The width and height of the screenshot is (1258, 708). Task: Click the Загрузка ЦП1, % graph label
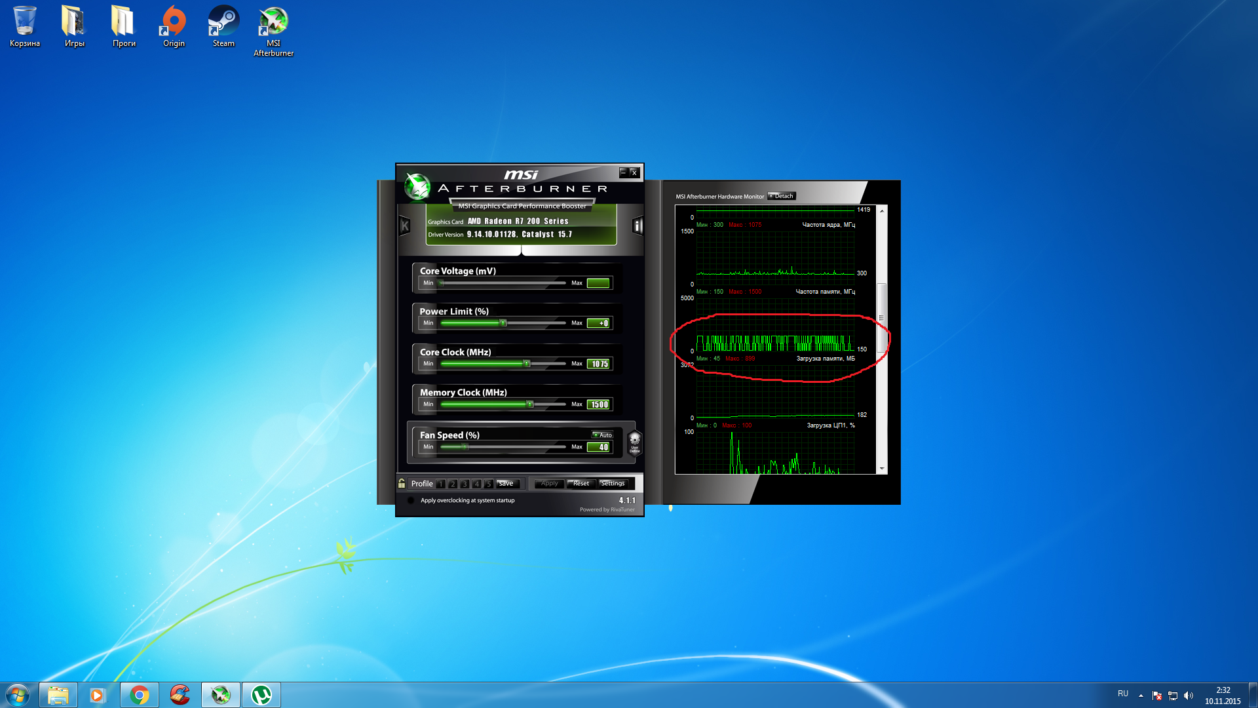click(831, 425)
